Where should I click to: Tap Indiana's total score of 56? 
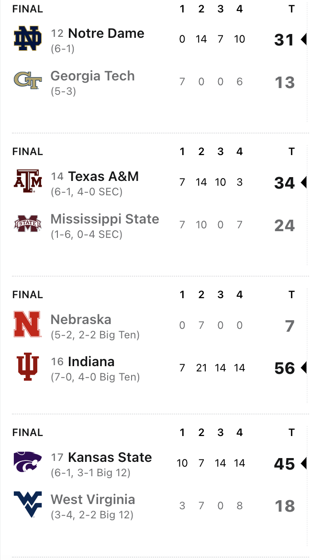click(284, 368)
